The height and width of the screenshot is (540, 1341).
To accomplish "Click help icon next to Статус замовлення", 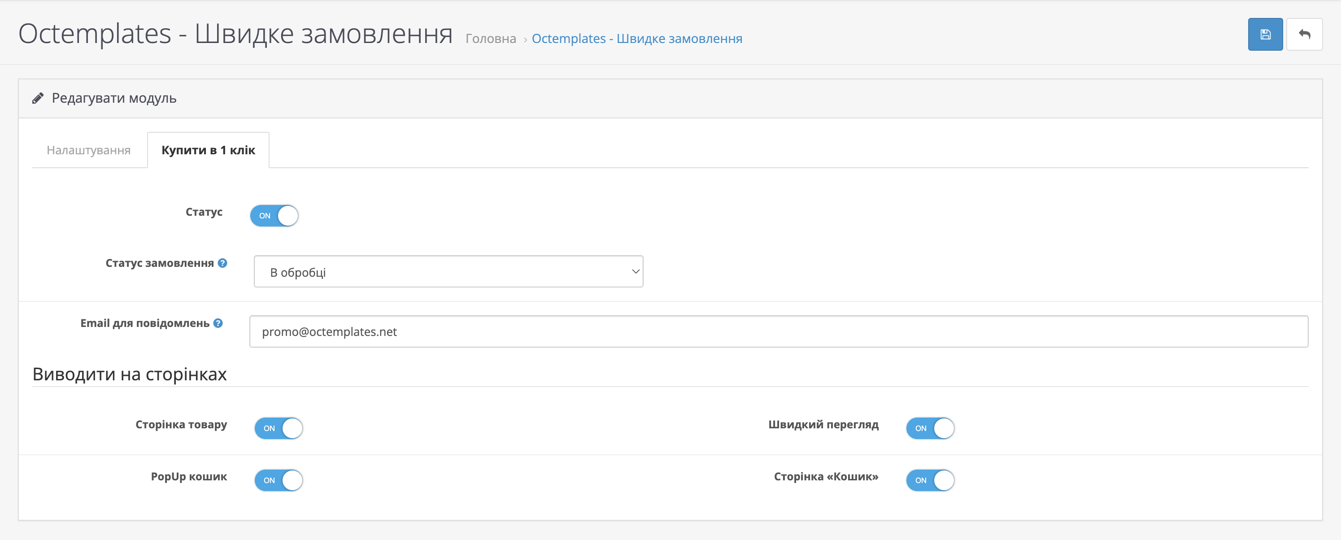I will point(222,263).
